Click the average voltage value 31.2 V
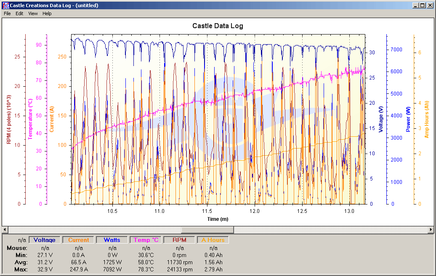This screenshot has width=436, height=276. [45, 262]
